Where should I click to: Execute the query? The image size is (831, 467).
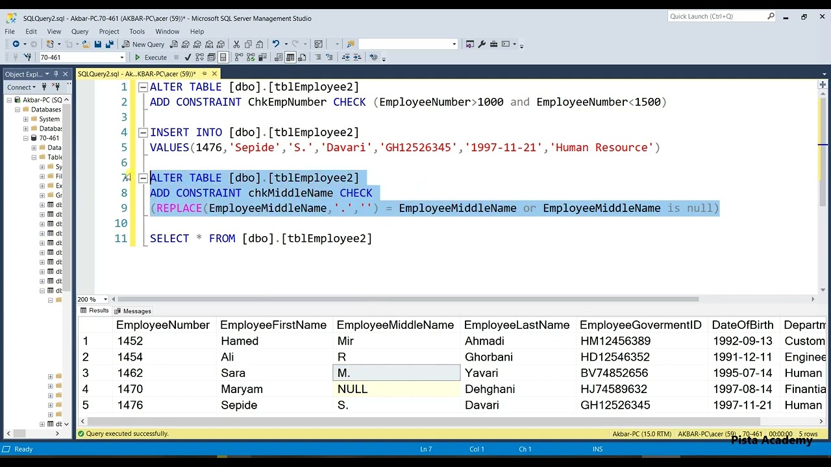(x=151, y=57)
